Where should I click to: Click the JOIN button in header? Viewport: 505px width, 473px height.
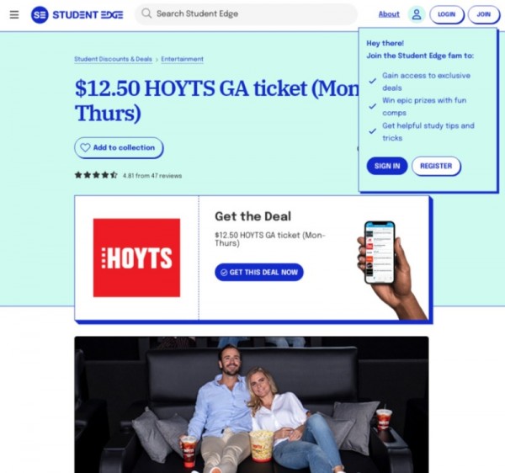pos(483,14)
